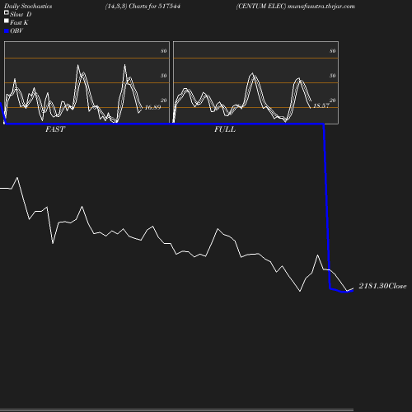This screenshot has width=412, height=412.
Task: Click the 'Slow D' legend label
Action: point(21,14)
